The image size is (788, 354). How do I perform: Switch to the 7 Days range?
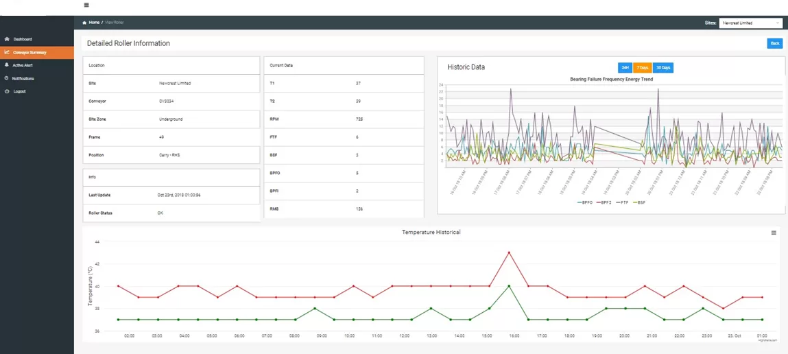[643, 68]
